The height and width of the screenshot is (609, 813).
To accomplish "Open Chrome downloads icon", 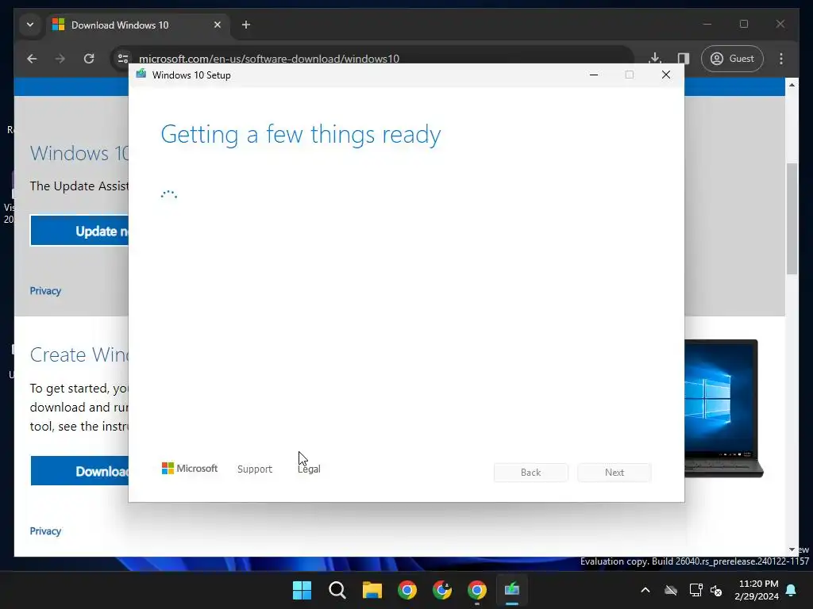I will pyautogui.click(x=655, y=59).
